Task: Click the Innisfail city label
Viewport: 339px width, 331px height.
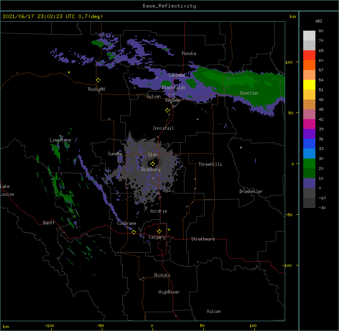Action: tap(163, 128)
